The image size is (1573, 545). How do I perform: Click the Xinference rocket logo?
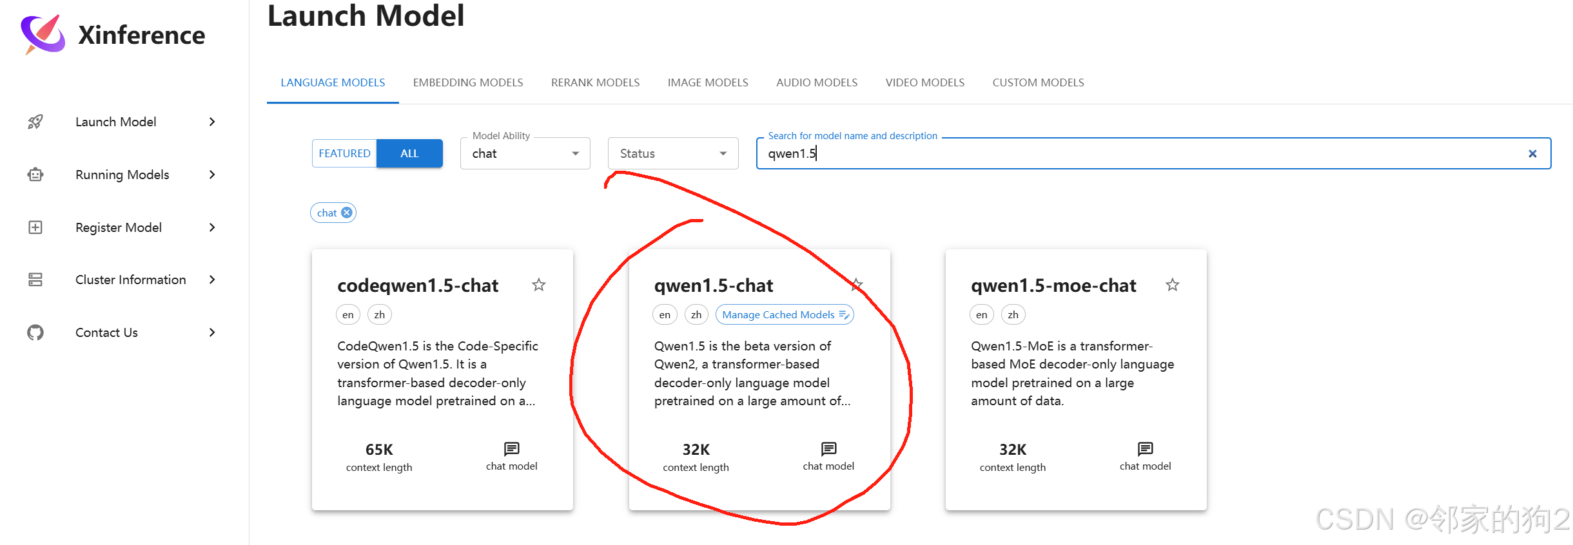pos(43,34)
